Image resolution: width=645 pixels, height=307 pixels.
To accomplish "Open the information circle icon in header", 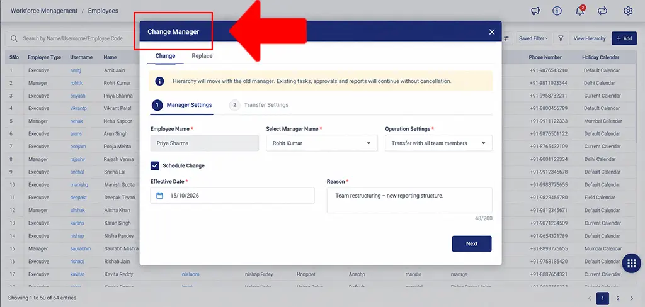I will (557, 11).
